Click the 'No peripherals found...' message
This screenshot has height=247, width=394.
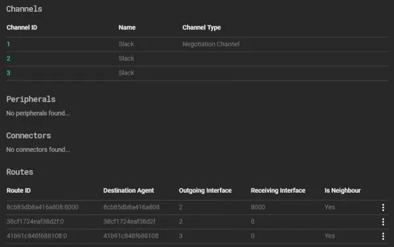tap(38, 113)
